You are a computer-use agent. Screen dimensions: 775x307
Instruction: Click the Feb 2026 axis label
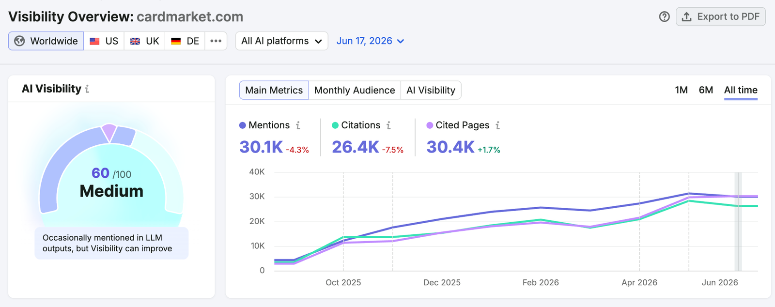pos(541,282)
